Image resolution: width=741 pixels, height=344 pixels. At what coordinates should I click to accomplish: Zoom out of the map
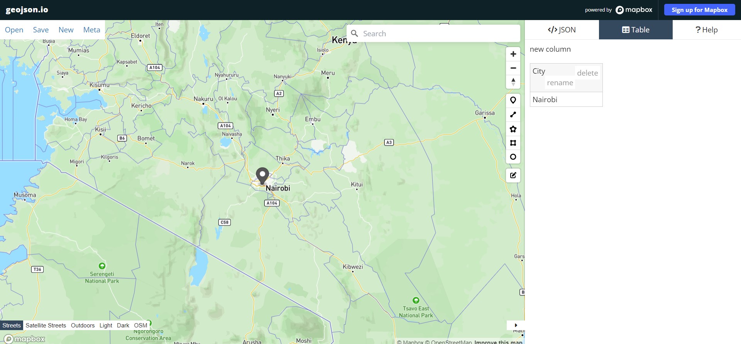pos(513,68)
